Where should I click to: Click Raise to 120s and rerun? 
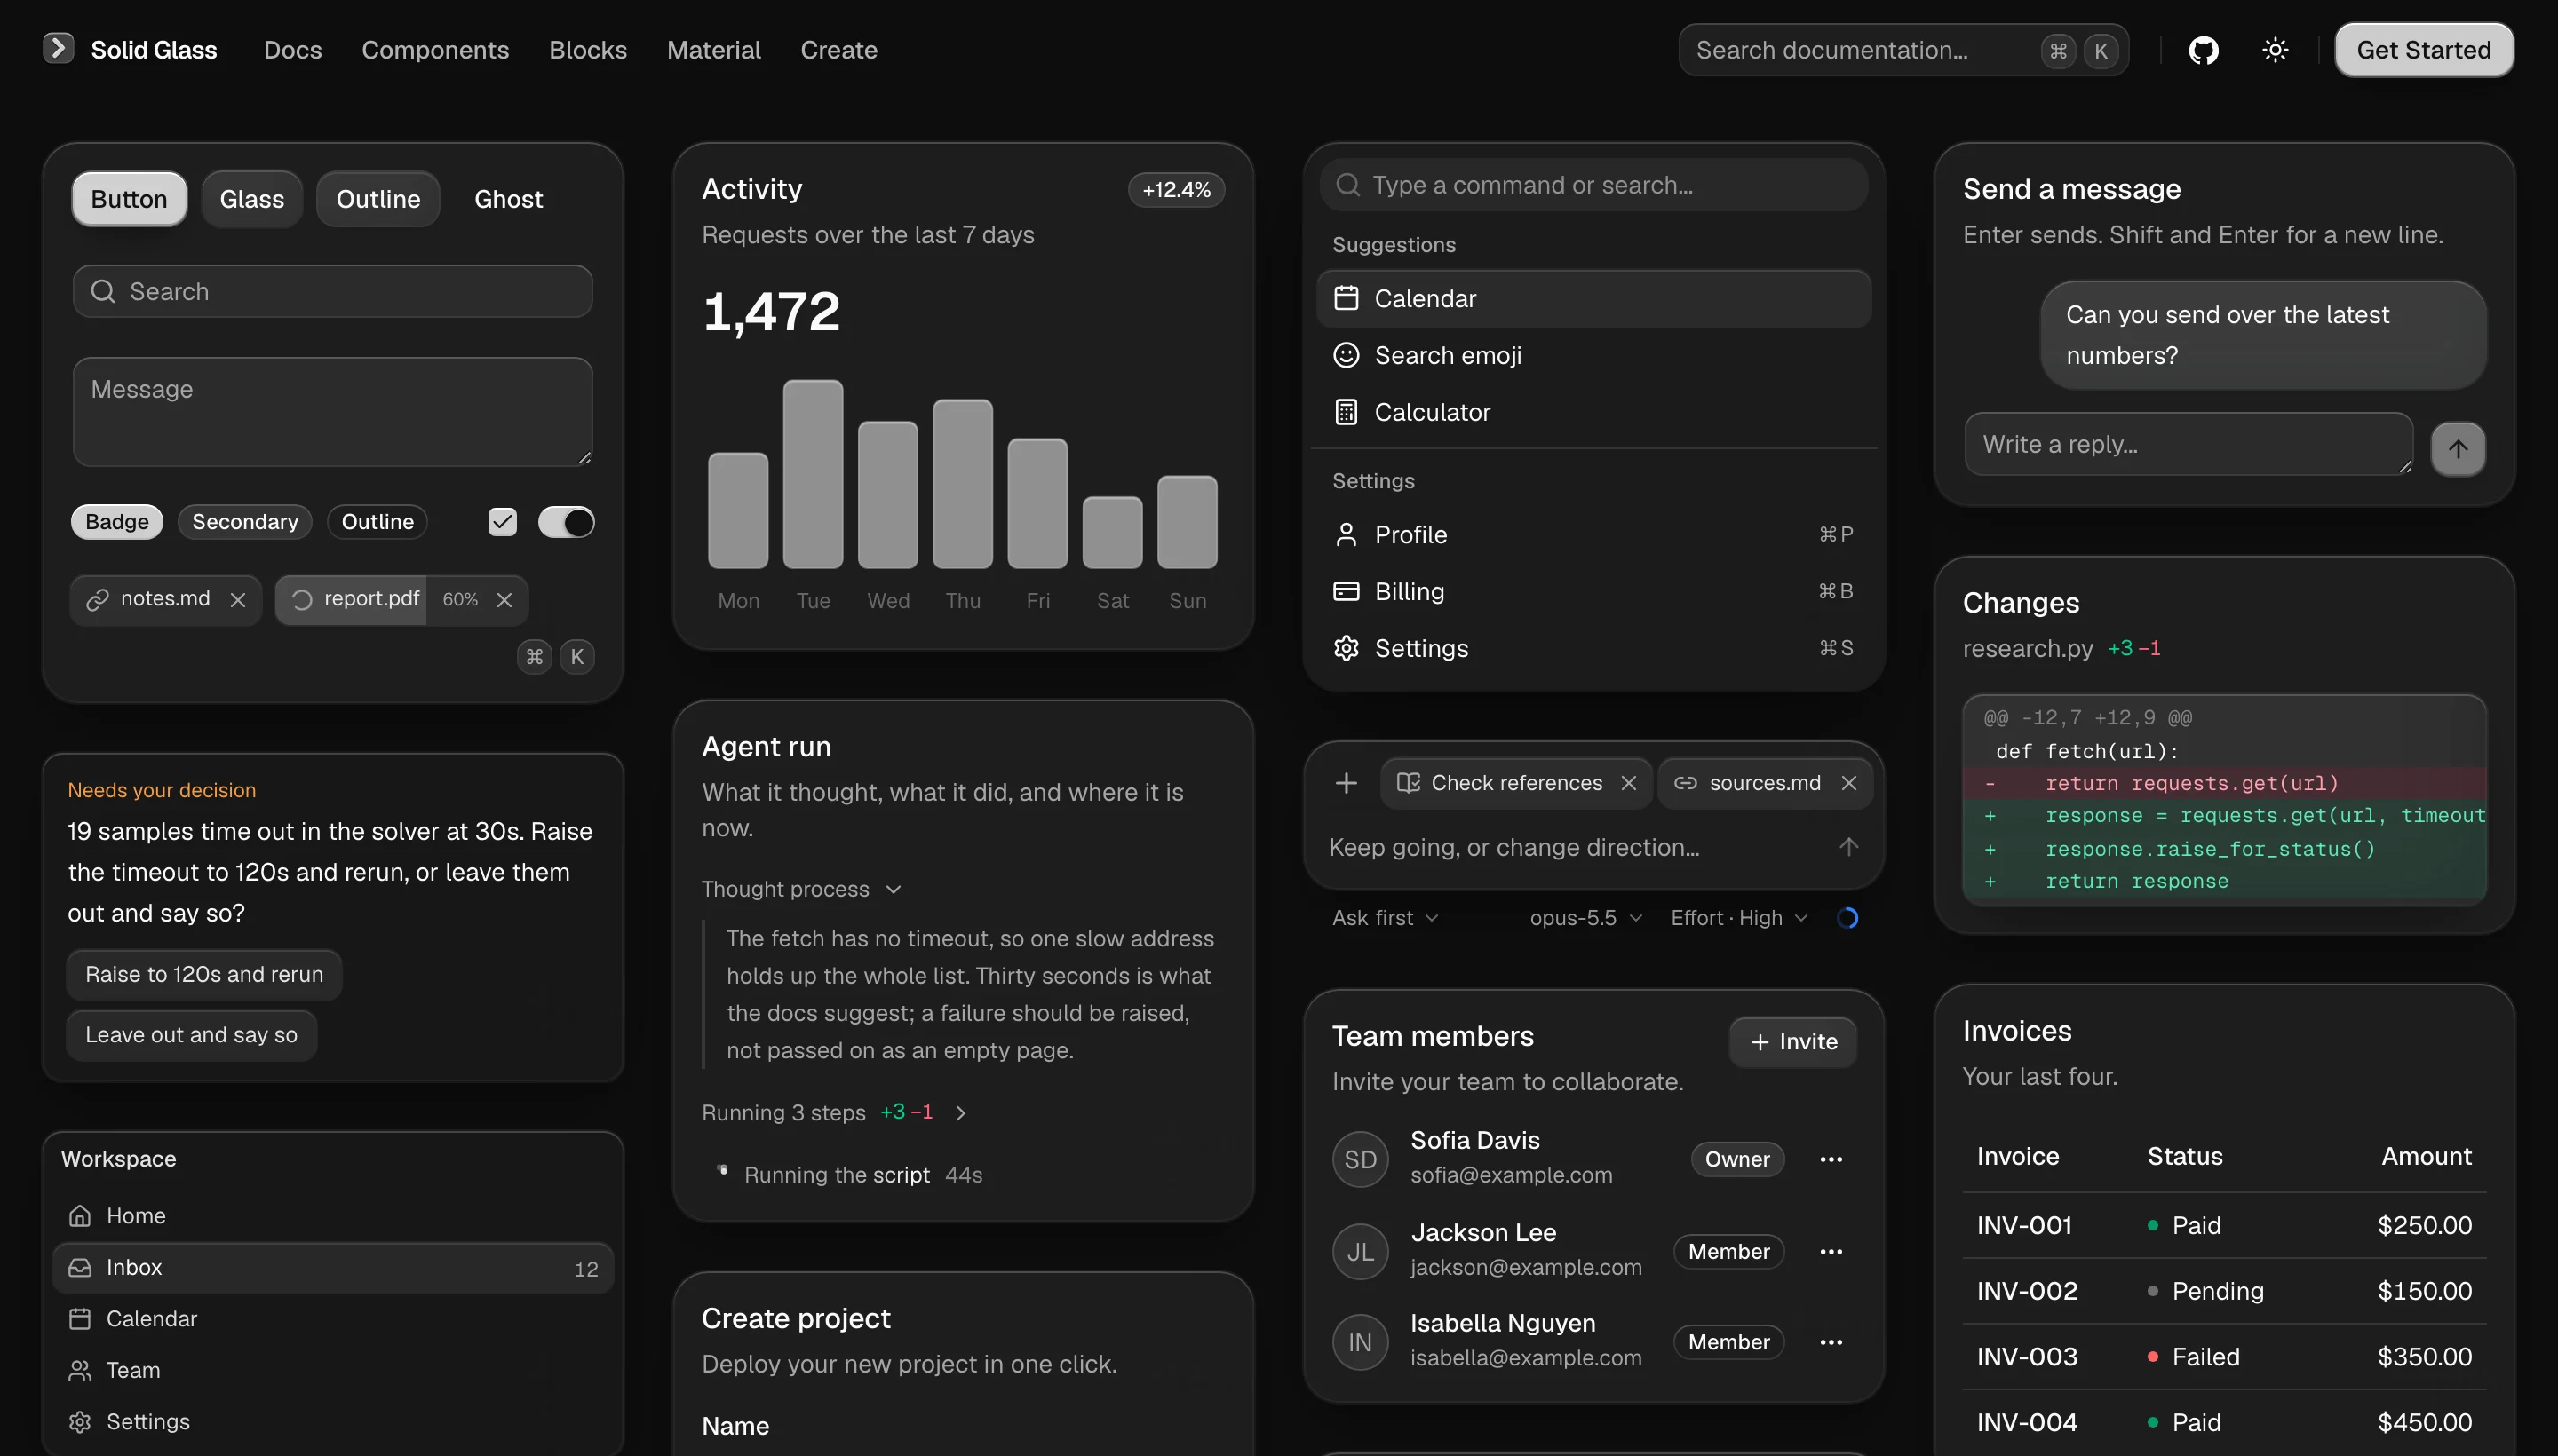tap(204, 974)
